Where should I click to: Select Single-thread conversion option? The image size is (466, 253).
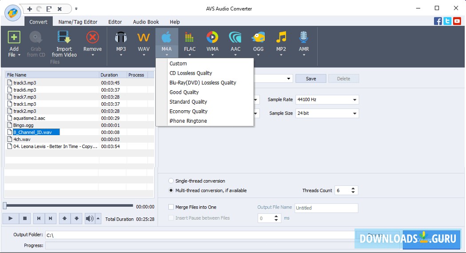(x=171, y=181)
